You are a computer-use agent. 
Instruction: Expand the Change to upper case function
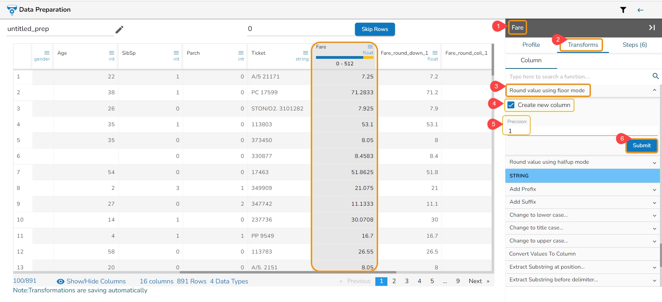coord(654,241)
